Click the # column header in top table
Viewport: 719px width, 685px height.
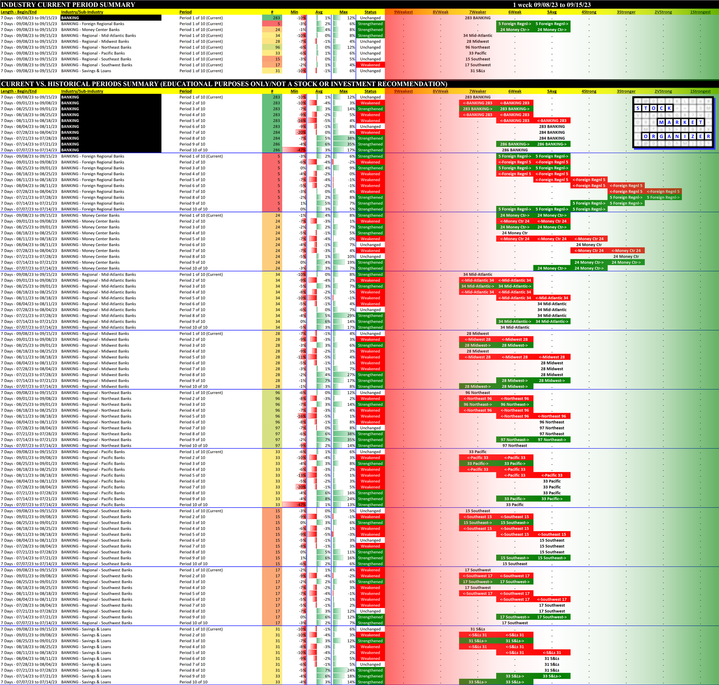(272, 12)
